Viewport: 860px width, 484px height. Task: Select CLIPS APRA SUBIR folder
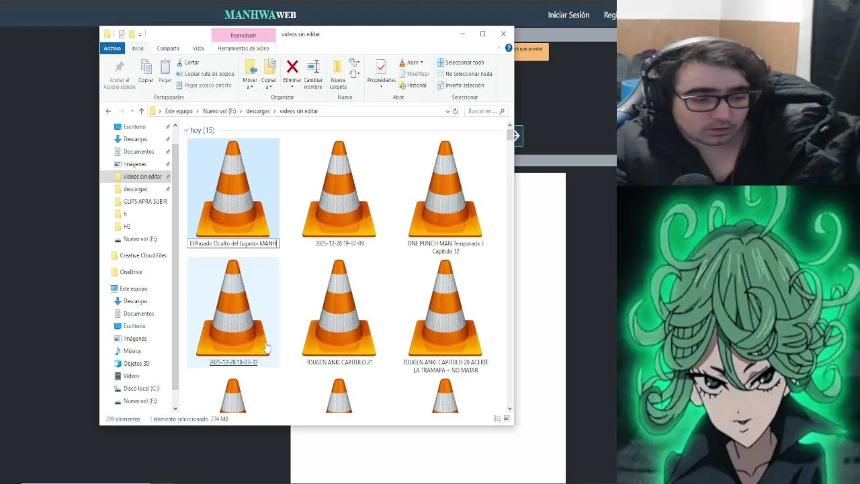145,202
